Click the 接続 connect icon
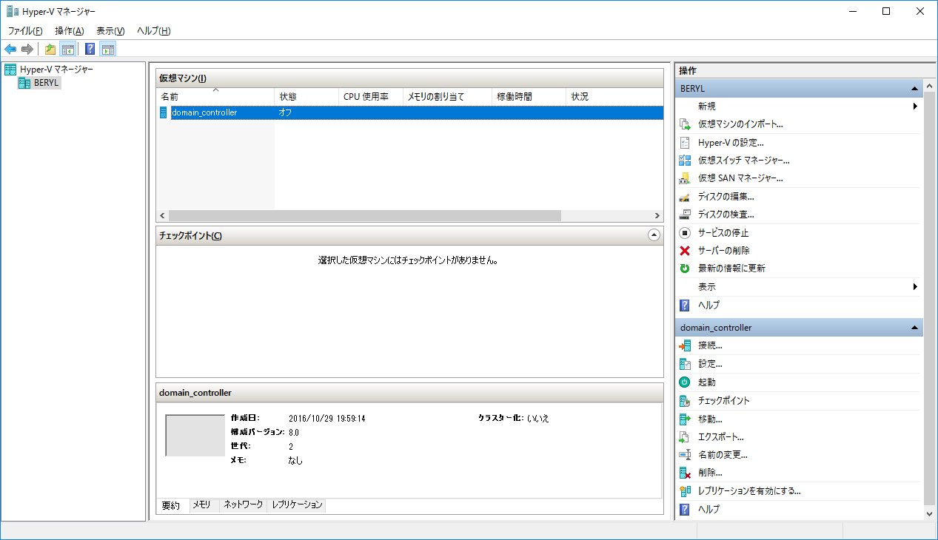Viewport: 938px width, 540px height. (685, 345)
